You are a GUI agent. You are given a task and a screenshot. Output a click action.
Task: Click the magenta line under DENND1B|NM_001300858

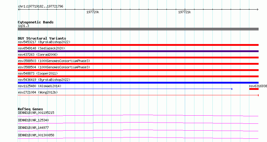click(138, 138)
